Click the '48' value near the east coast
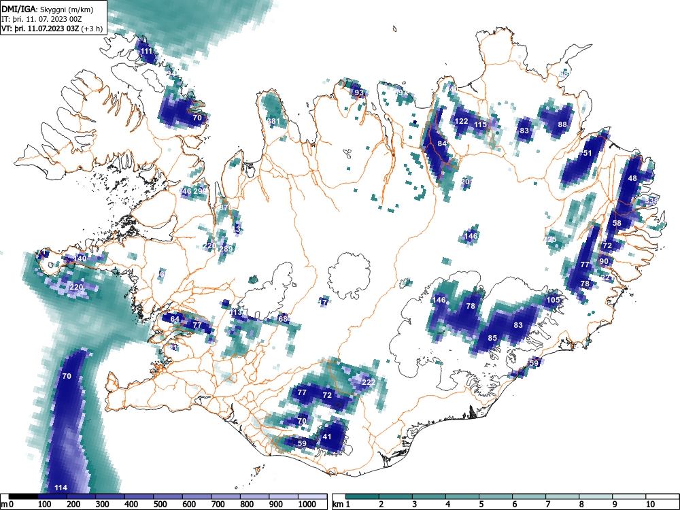The width and height of the screenshot is (680, 510). coord(632,178)
